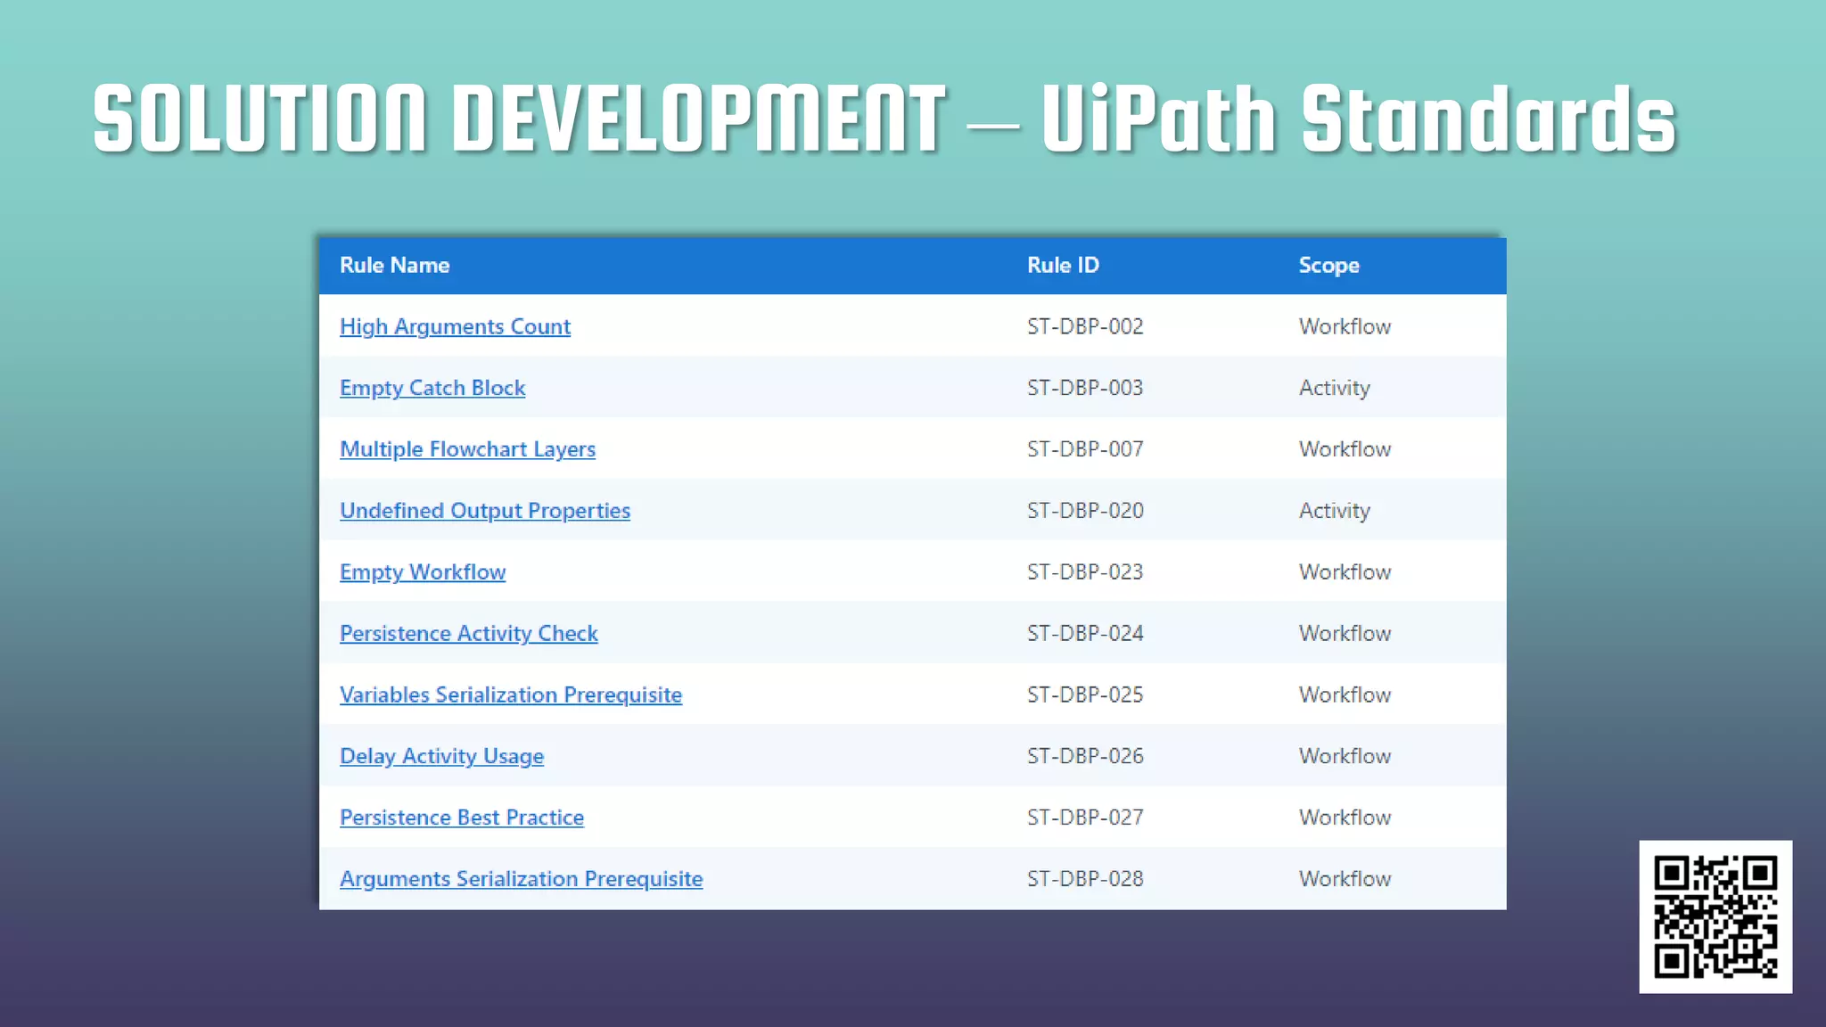Image resolution: width=1826 pixels, height=1027 pixels.
Task: Select rule ID ST-DBP-025
Action: pos(1085,695)
